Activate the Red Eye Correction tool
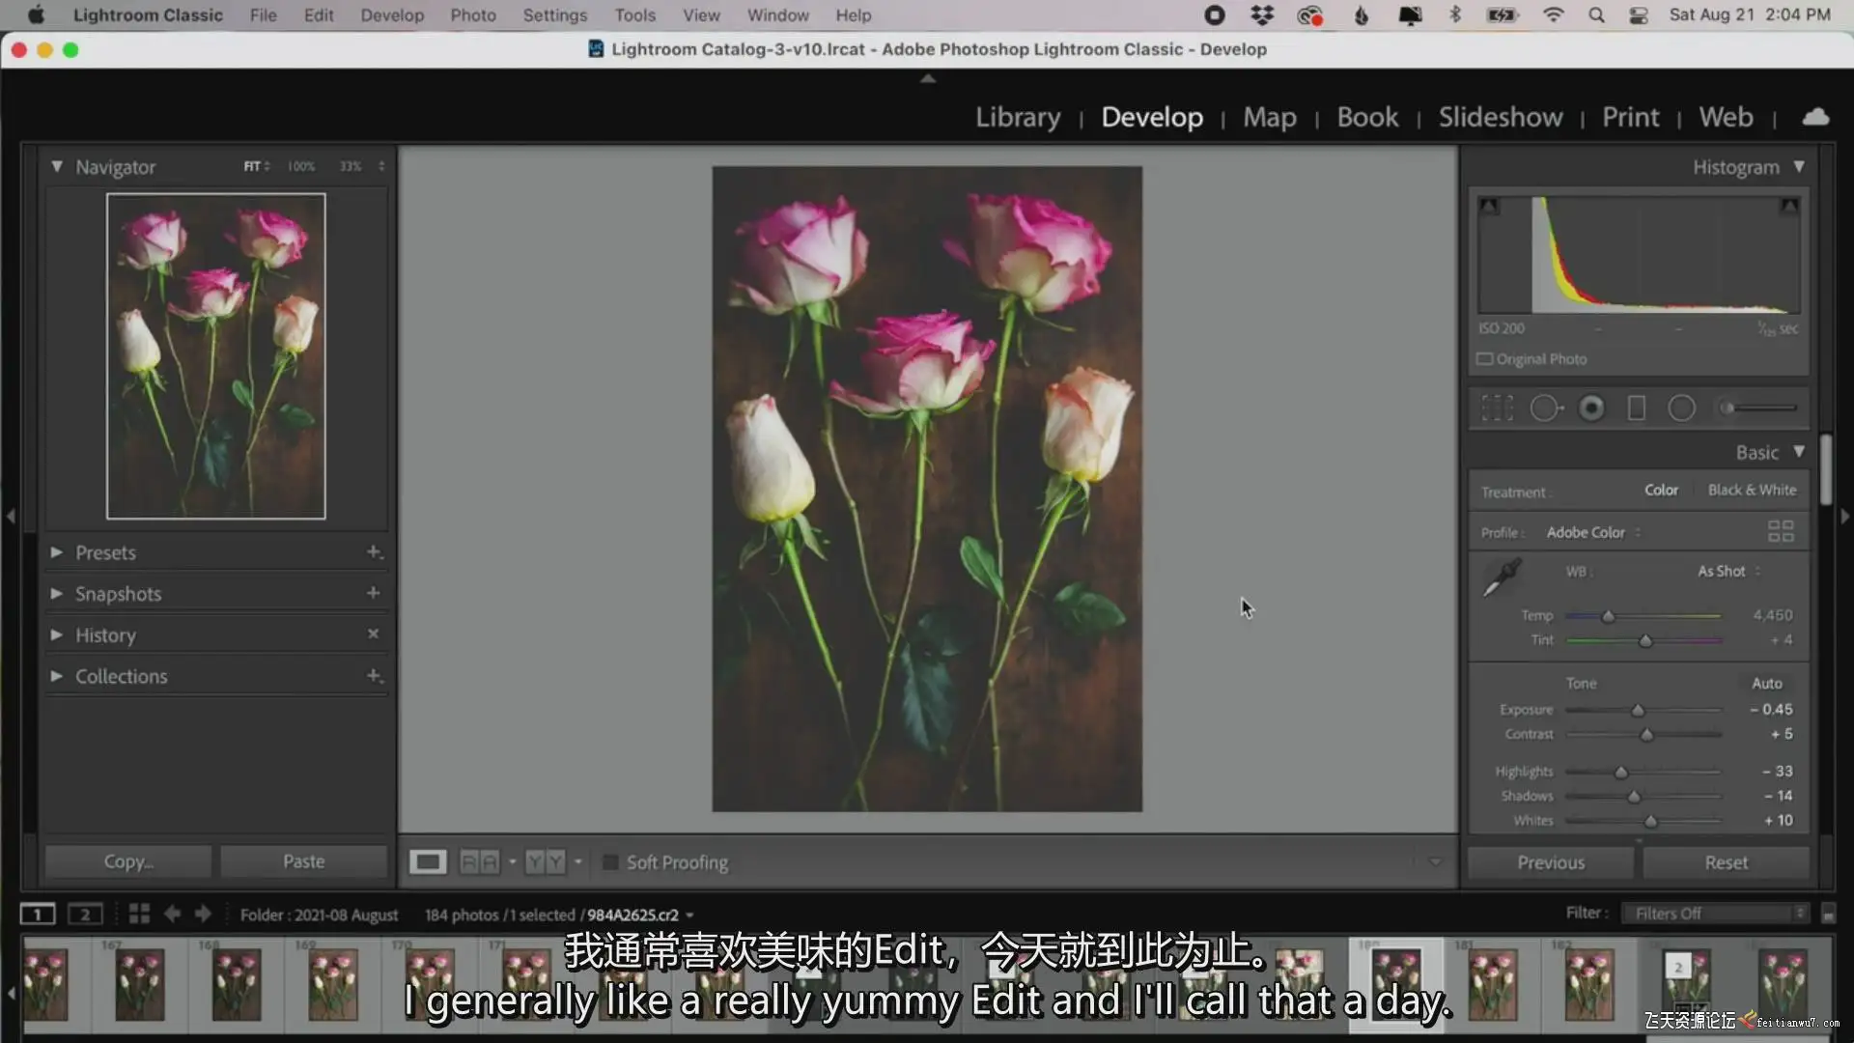This screenshot has height=1043, width=1854. point(1591,409)
